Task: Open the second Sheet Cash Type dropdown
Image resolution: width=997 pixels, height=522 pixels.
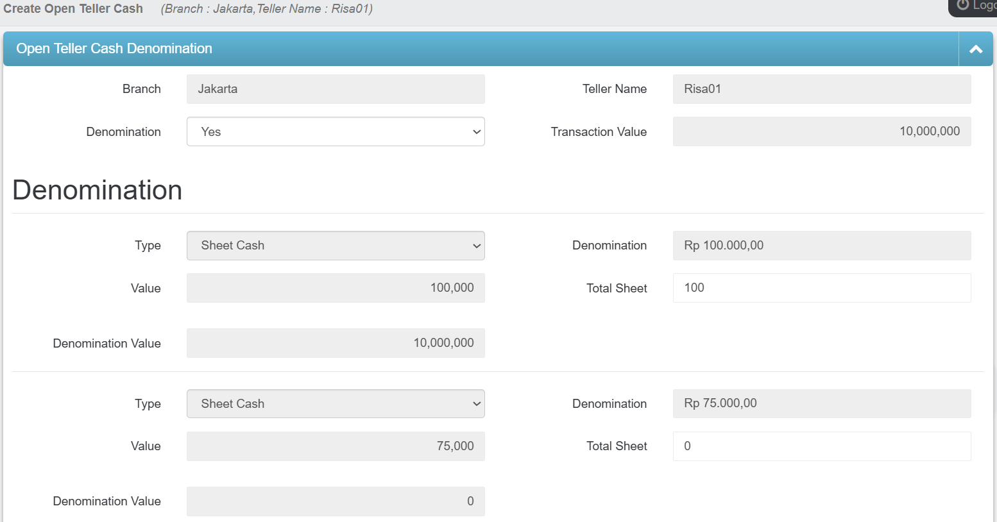Action: (335, 404)
